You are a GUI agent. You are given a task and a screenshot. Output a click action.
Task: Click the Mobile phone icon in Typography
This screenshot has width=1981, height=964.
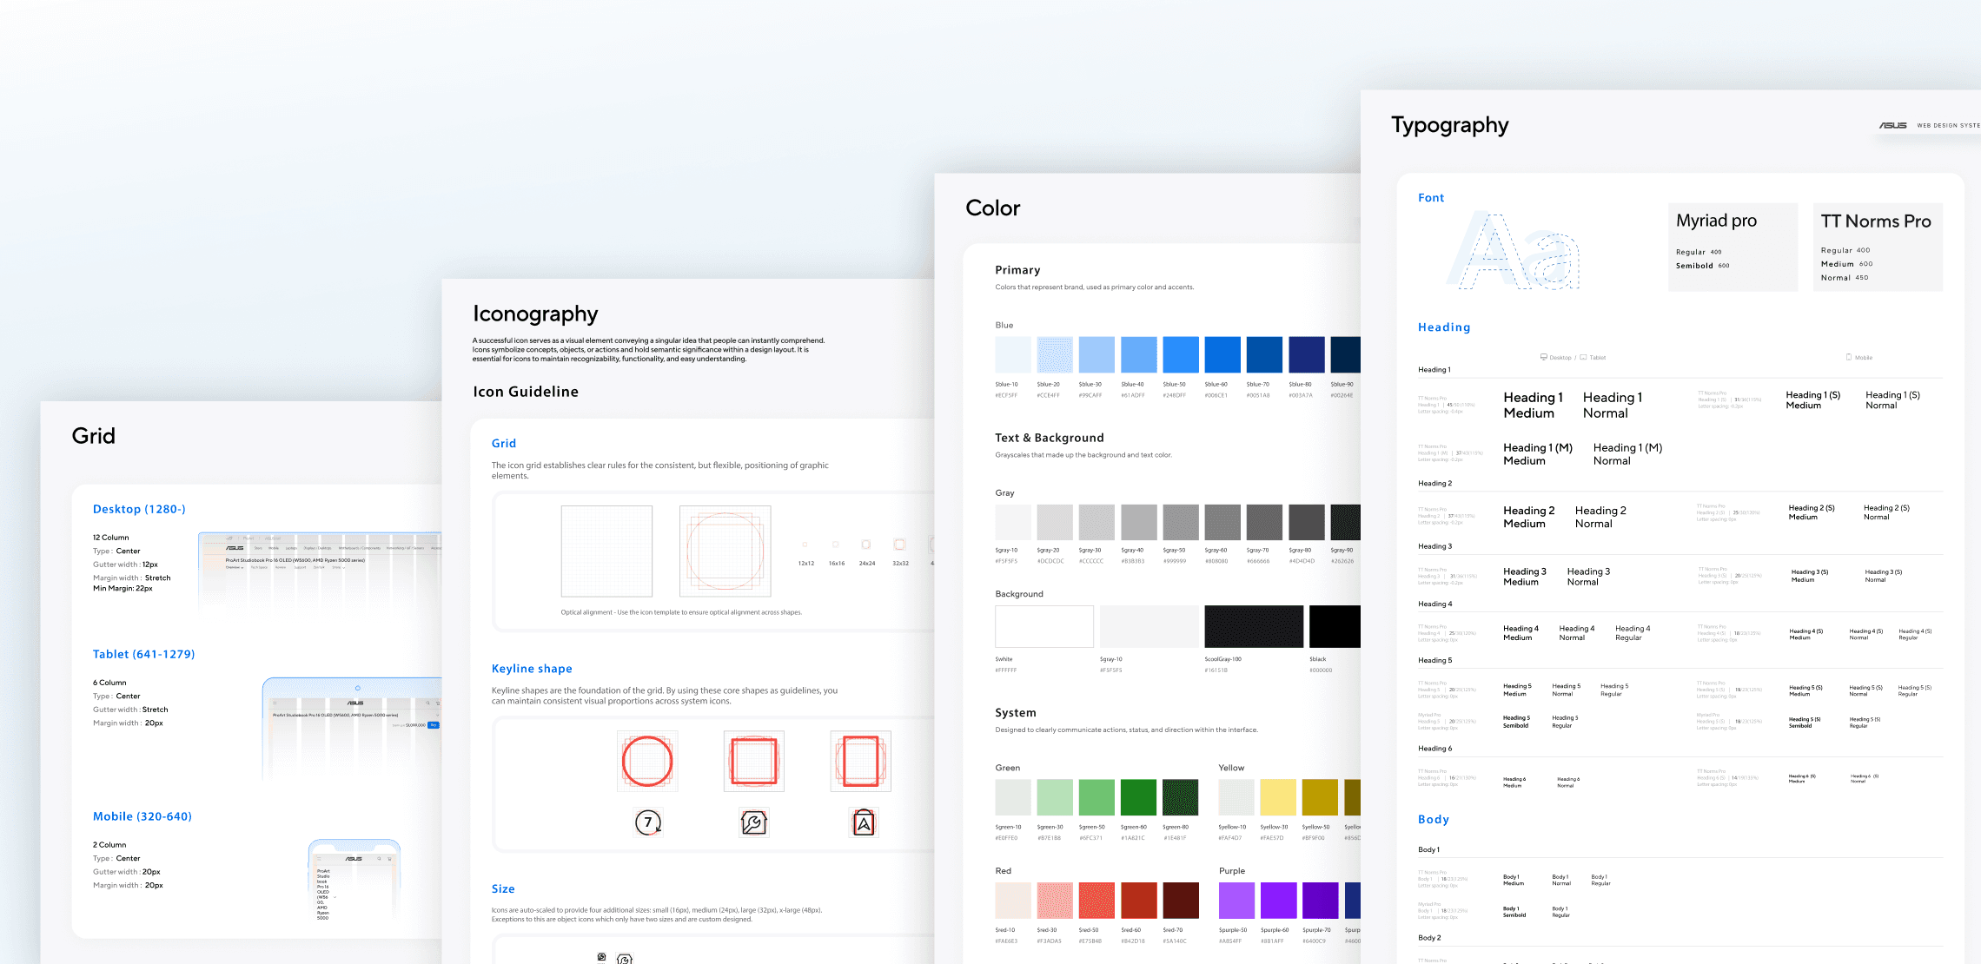[1848, 357]
